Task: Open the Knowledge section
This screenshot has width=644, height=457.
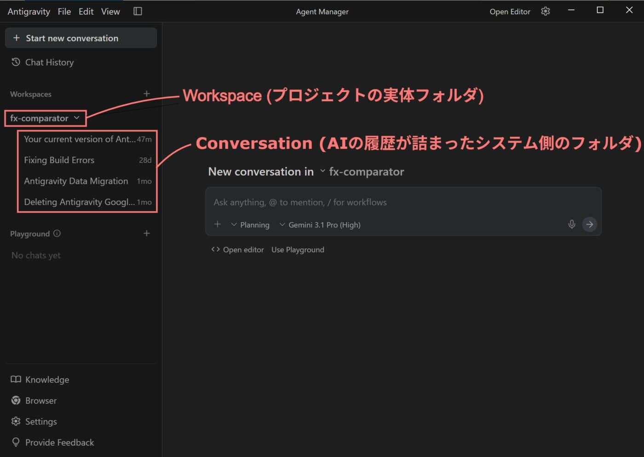Action: pos(46,380)
